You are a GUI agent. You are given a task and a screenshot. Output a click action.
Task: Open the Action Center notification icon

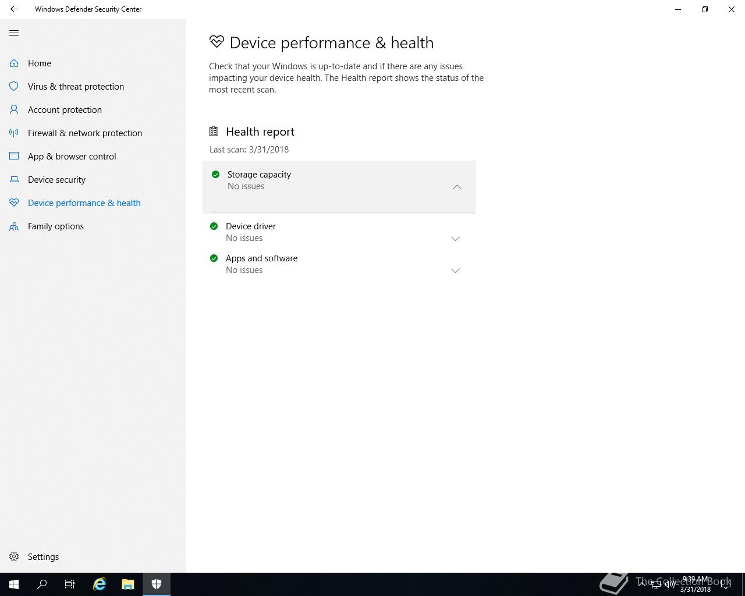click(726, 584)
